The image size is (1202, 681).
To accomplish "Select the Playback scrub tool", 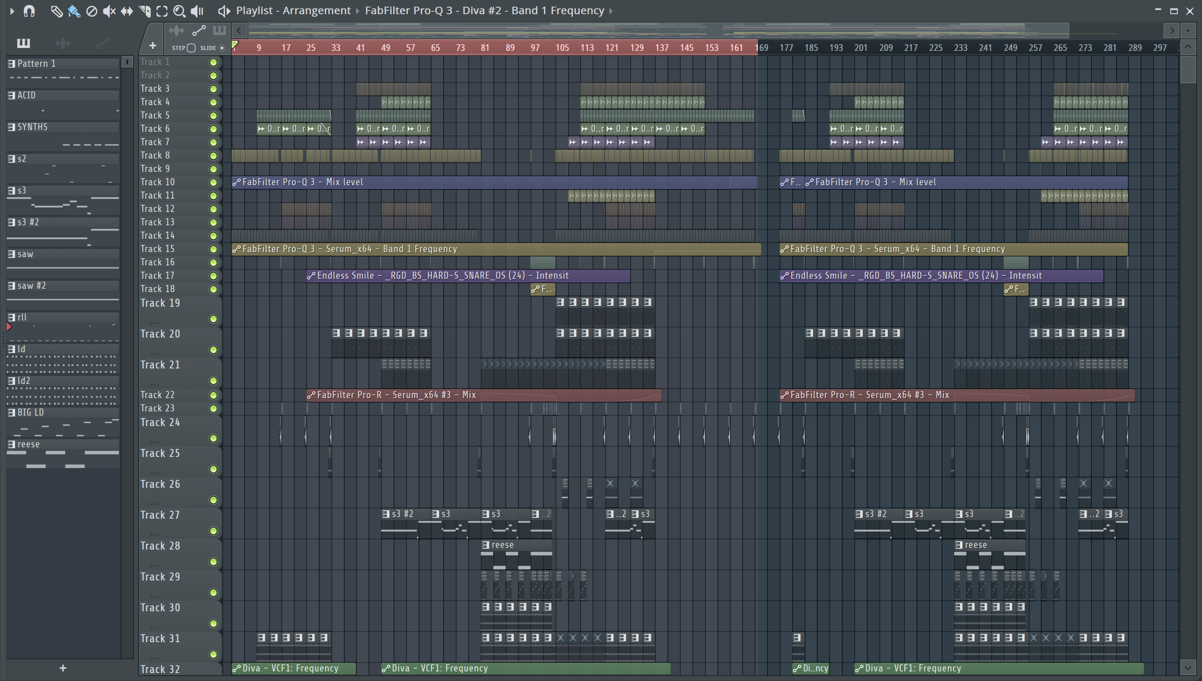I will click(x=197, y=11).
